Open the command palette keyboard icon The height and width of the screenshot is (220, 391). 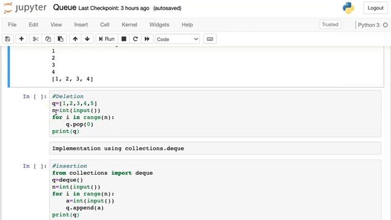tap(210, 39)
